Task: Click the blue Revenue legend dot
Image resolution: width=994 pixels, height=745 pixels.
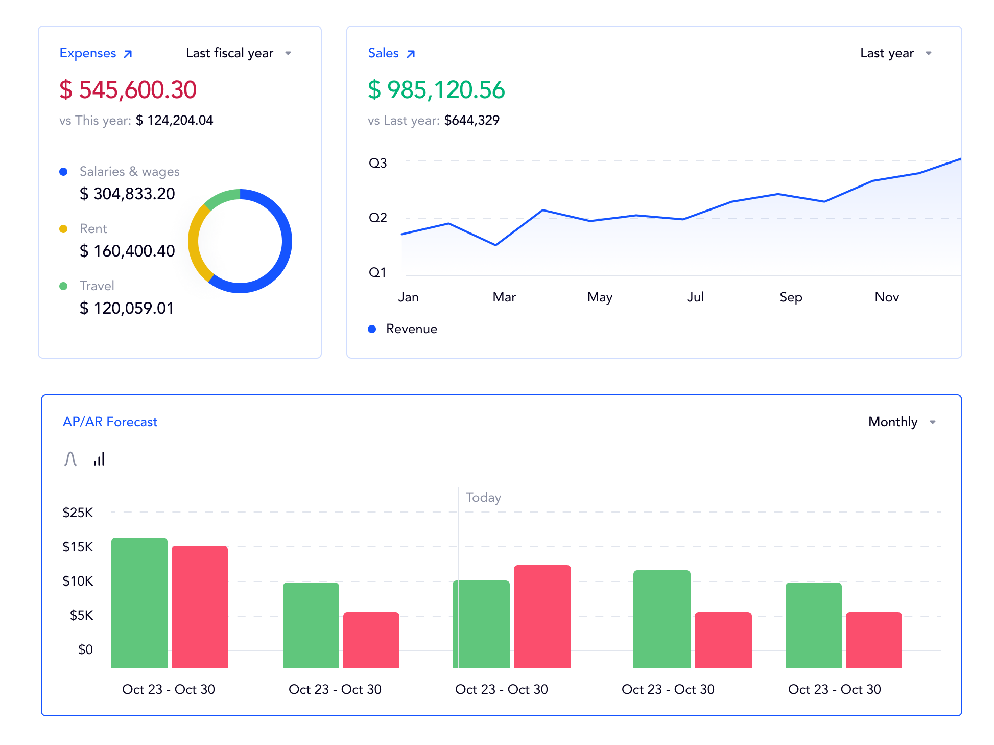Action: [x=372, y=329]
